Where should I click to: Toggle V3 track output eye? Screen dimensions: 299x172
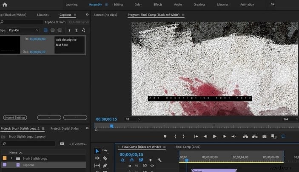(x=152, y=166)
